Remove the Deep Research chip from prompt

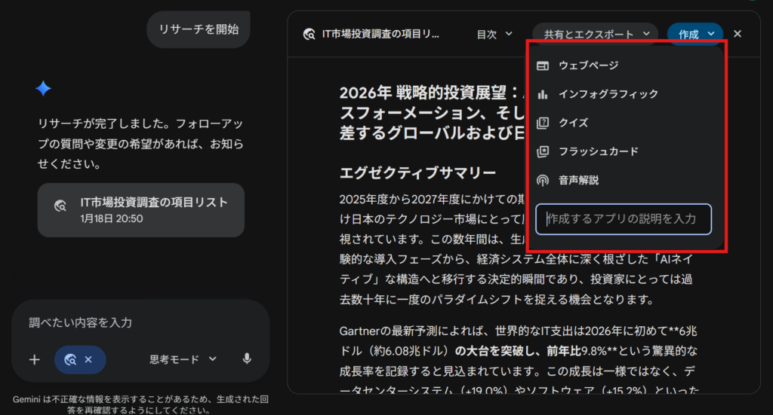88,359
